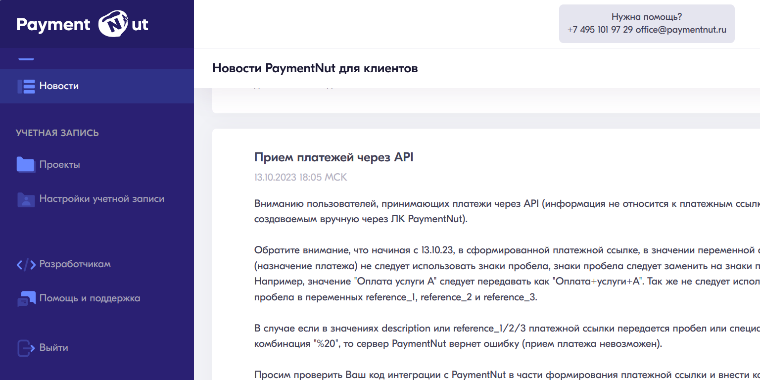This screenshot has height=380, width=760.
Task: Click the line mentioning комбинация "%20"
Action: (458, 344)
